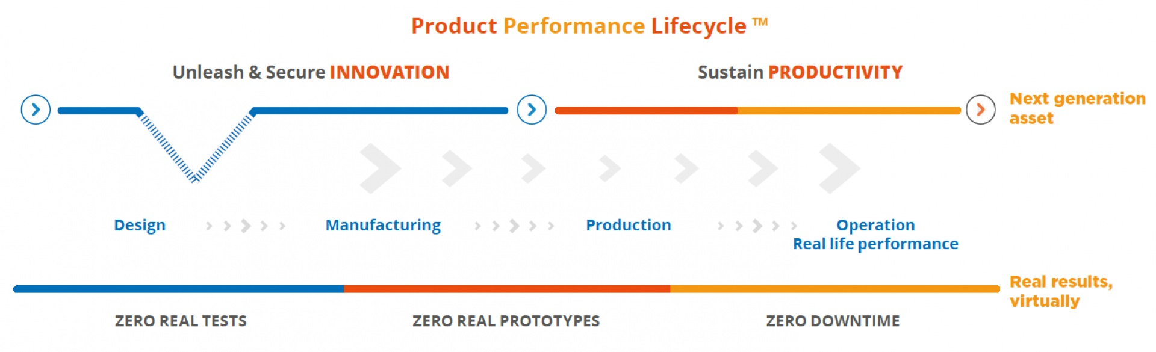This screenshot has height=352, width=1156.
Task: Click orange bottom bar above ZERO DOWNTIME
Action: click(x=835, y=289)
